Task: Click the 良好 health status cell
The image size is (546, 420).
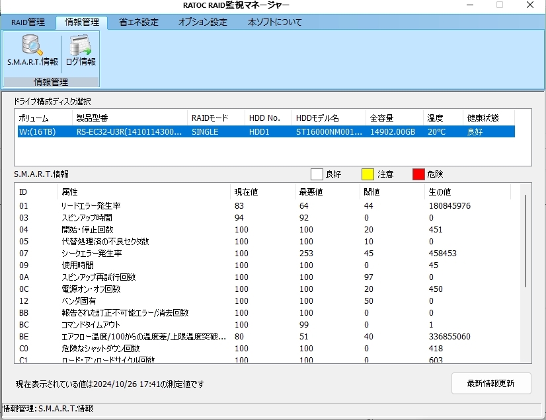Action: [475, 132]
